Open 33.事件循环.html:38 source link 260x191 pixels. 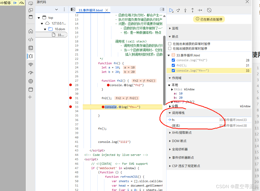coord(233,126)
